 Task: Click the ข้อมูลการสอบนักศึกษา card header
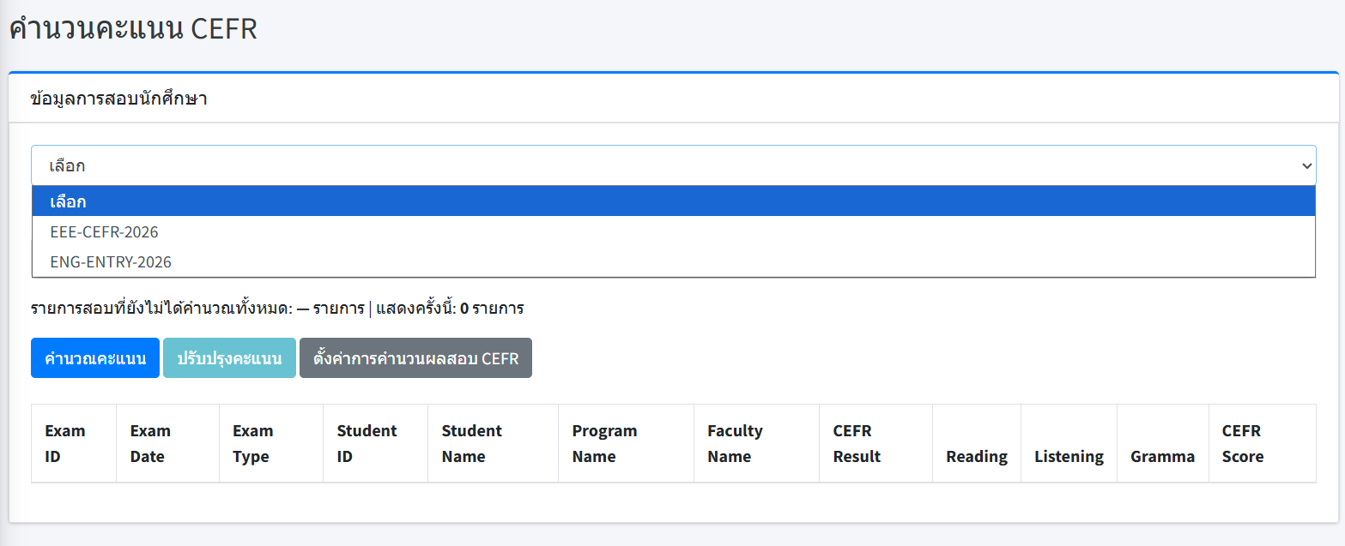673,99
